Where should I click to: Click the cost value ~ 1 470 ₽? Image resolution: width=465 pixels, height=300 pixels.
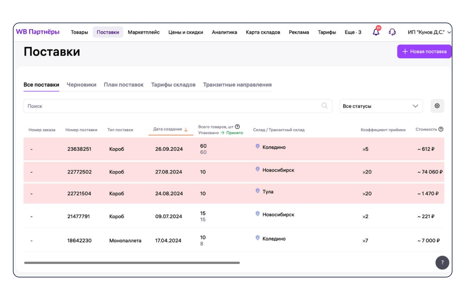428,193
